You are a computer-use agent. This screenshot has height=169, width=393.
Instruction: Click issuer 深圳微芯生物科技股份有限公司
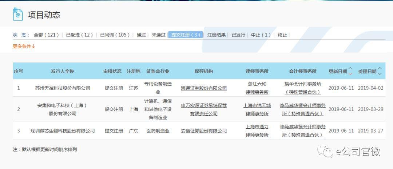(x=63, y=131)
